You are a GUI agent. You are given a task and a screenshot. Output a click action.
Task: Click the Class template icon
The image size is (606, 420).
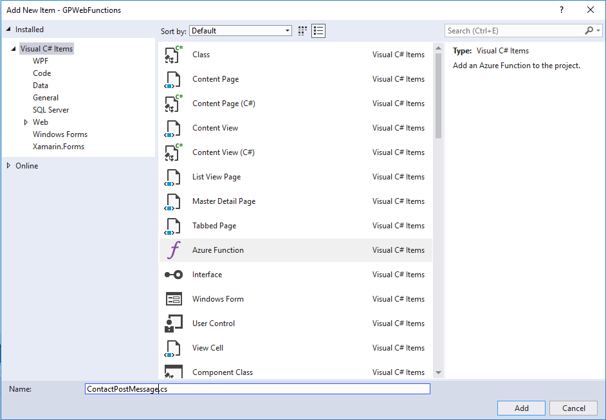[173, 55]
